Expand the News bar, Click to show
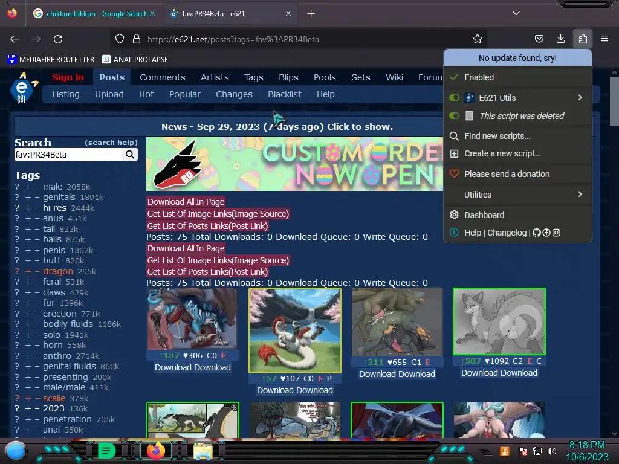Viewport: 619px width, 464px height. click(277, 127)
